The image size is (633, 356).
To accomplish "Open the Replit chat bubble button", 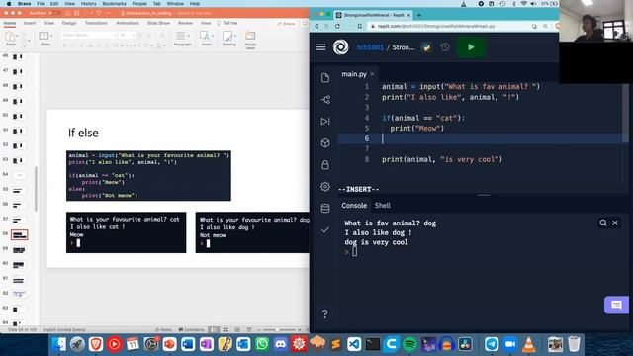I will coord(616,305).
